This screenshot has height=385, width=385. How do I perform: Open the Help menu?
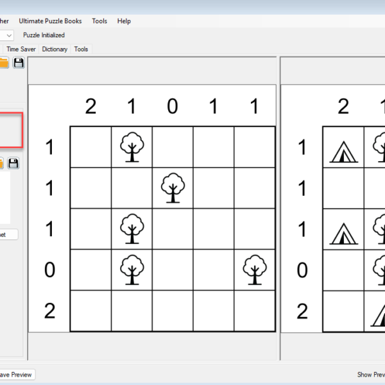click(x=124, y=21)
